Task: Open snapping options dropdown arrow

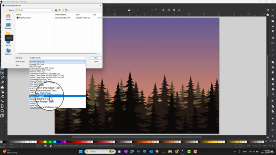Action: tap(273, 10)
